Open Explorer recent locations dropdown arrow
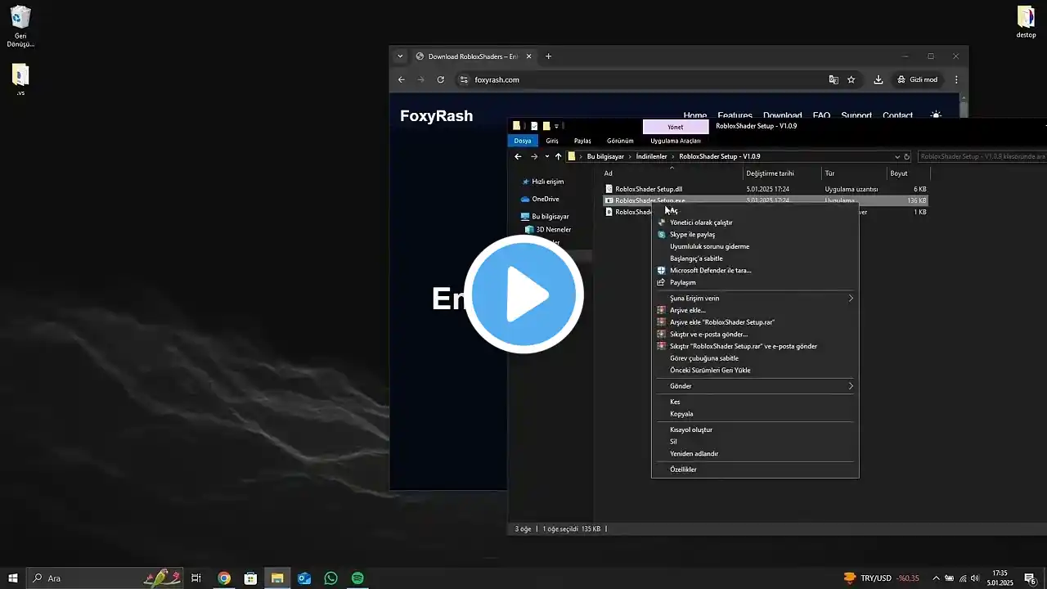Screen dimensions: 1047x589 pyautogui.click(x=546, y=156)
